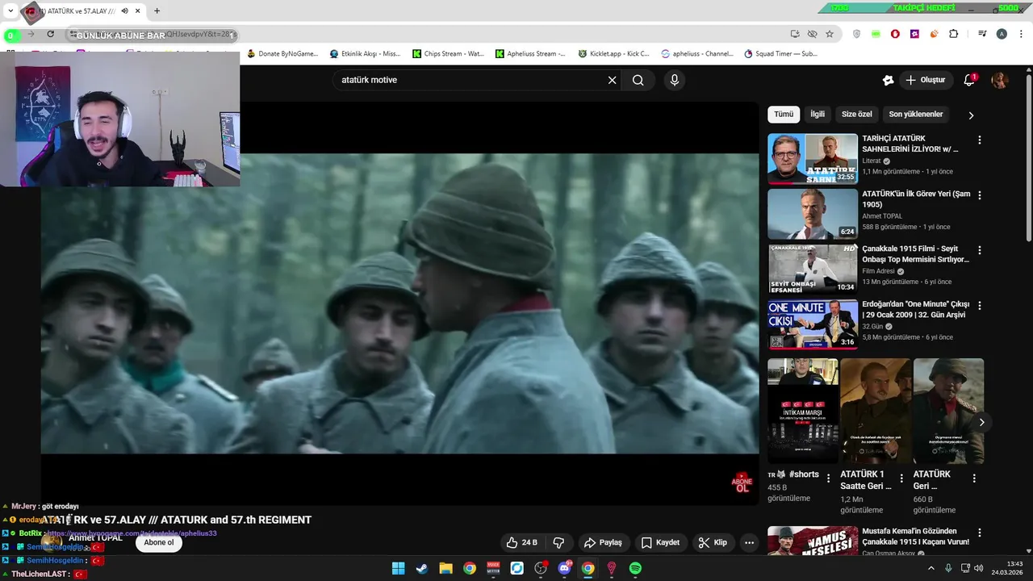Select the Size özel filter chip

point(857,115)
